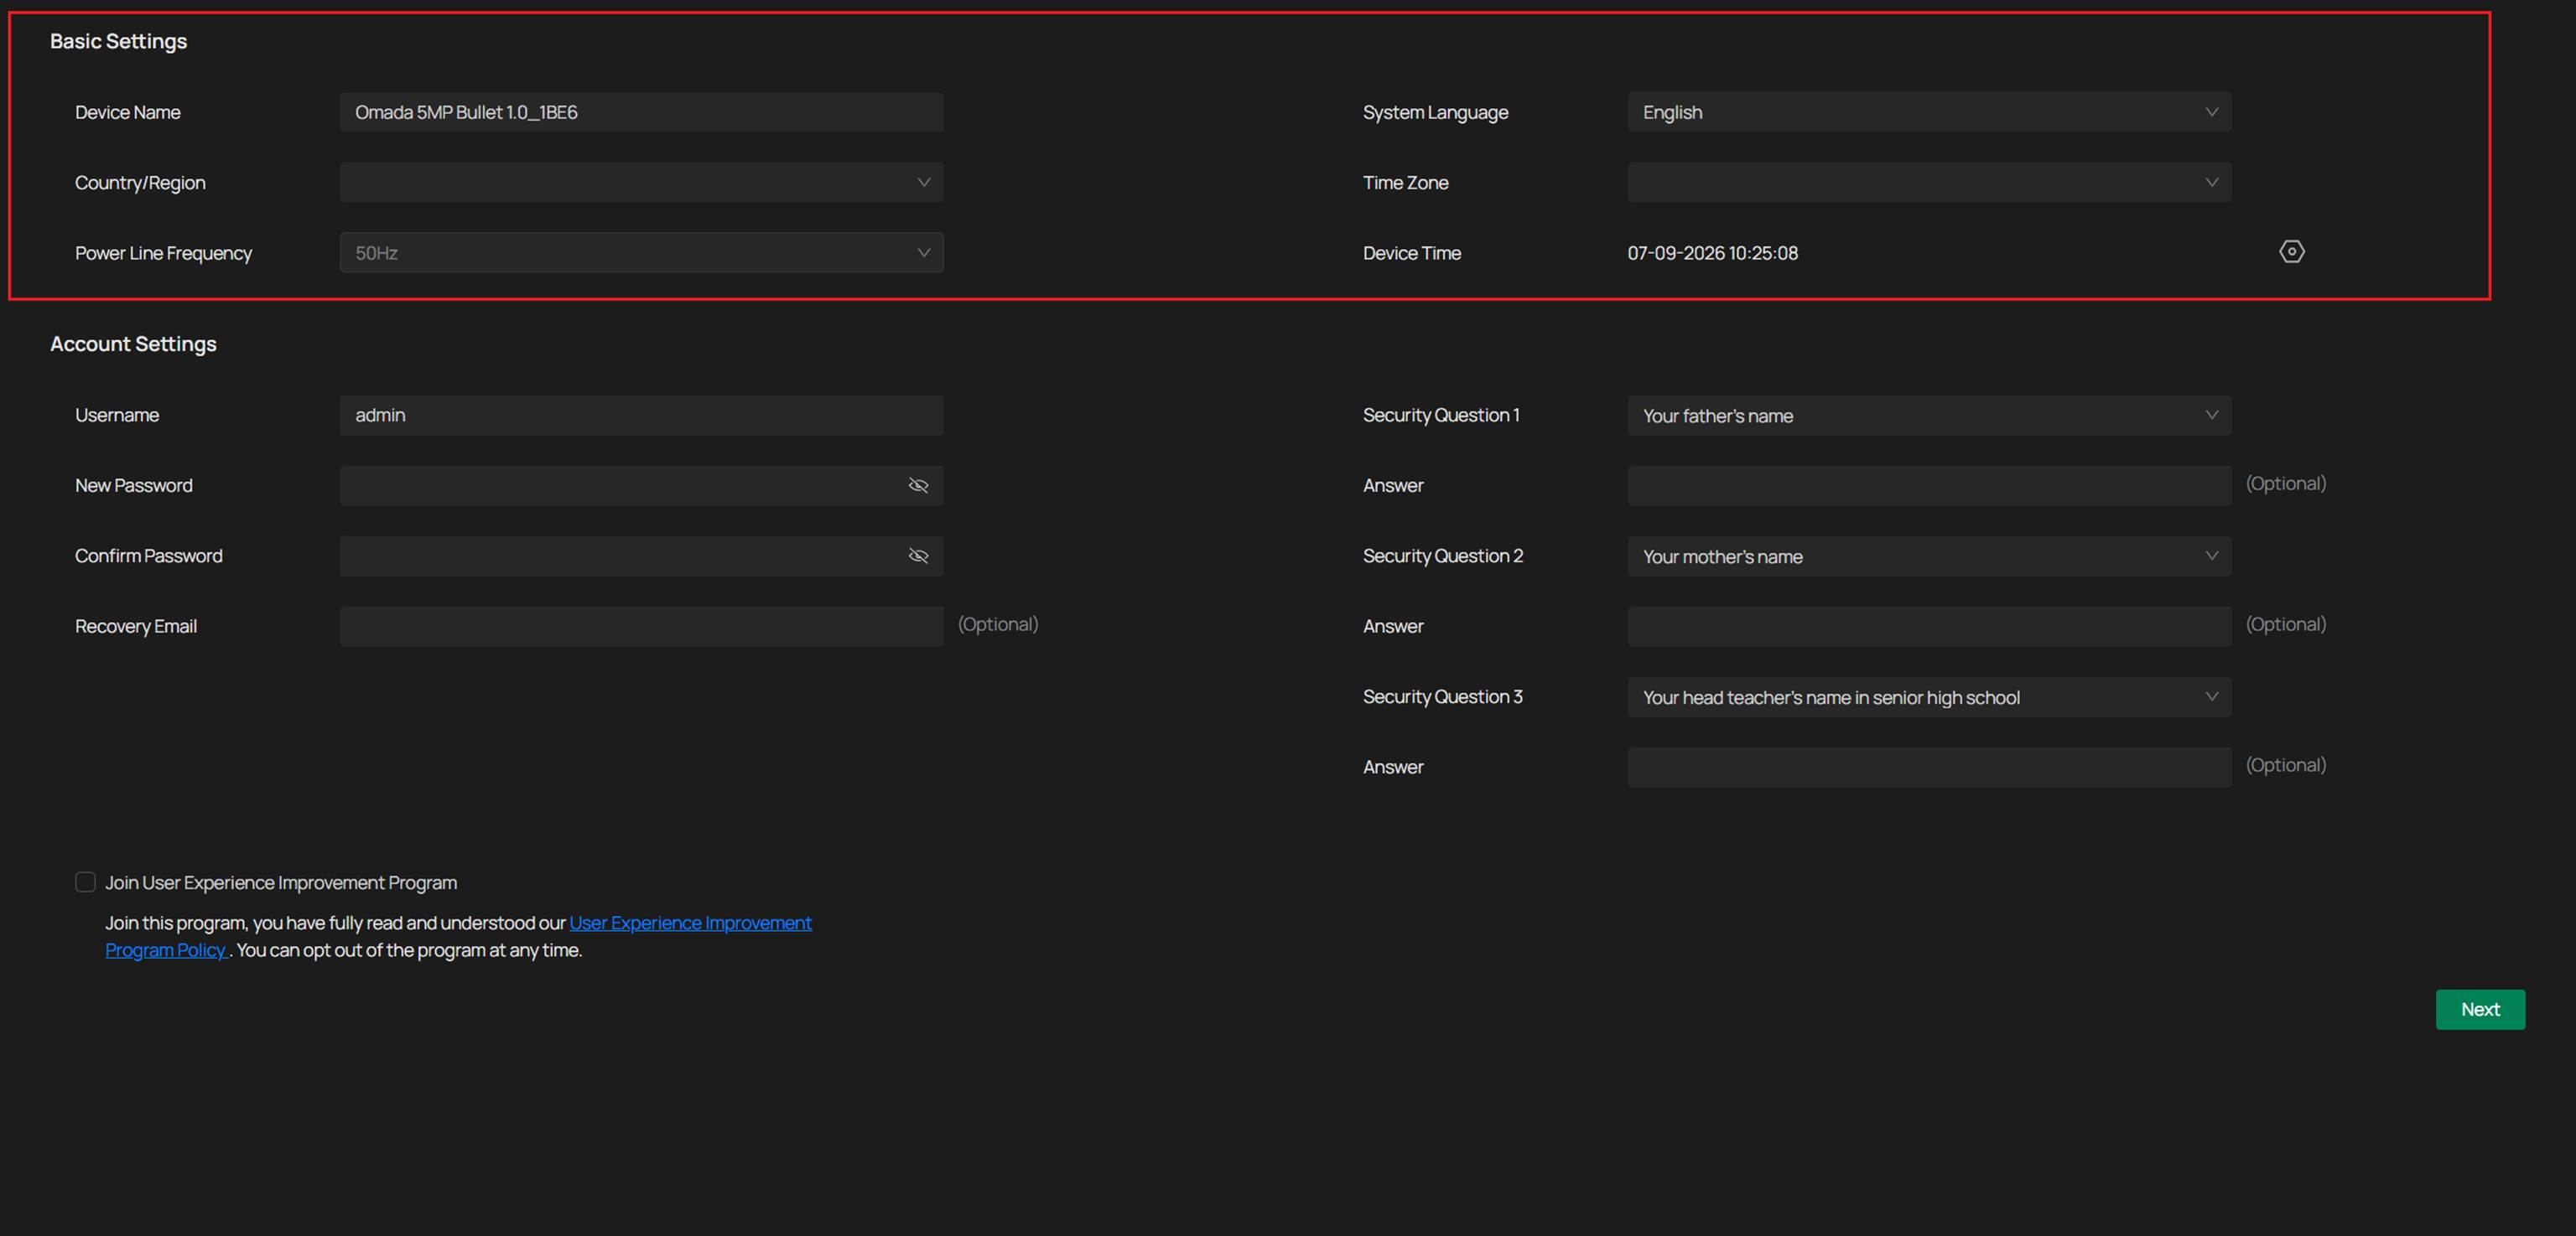Show New Password using eye icon
Image resolution: width=2576 pixels, height=1236 pixels.
pos(918,486)
